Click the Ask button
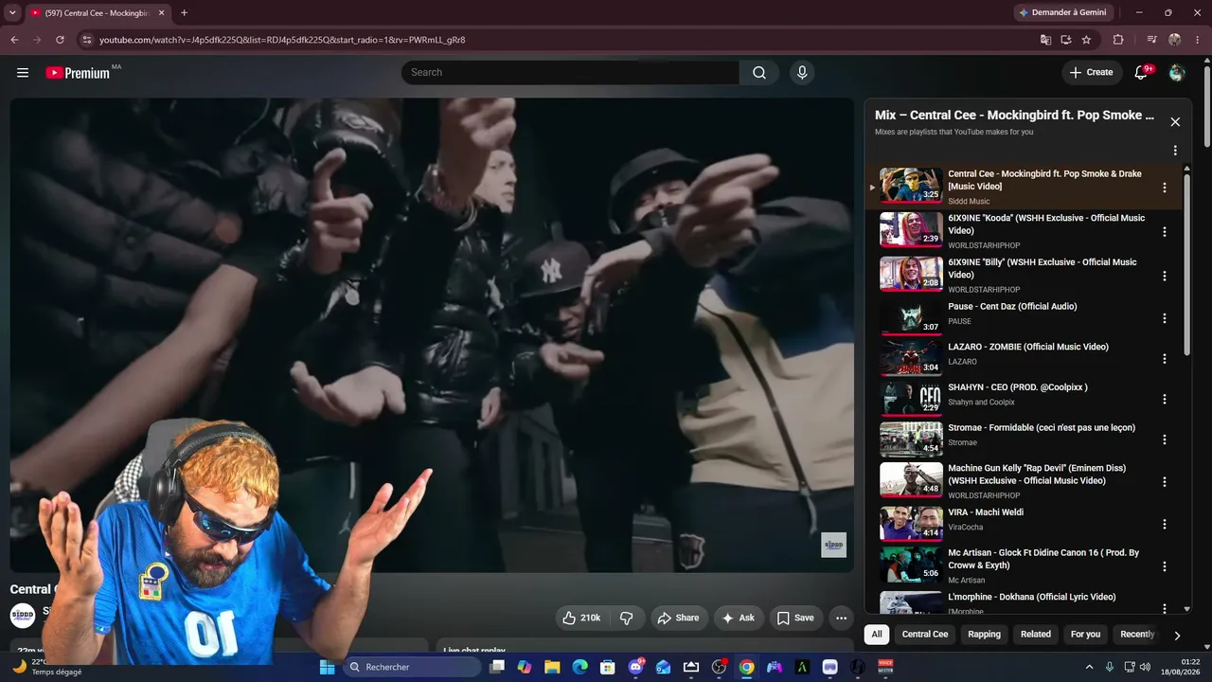 coord(739,618)
